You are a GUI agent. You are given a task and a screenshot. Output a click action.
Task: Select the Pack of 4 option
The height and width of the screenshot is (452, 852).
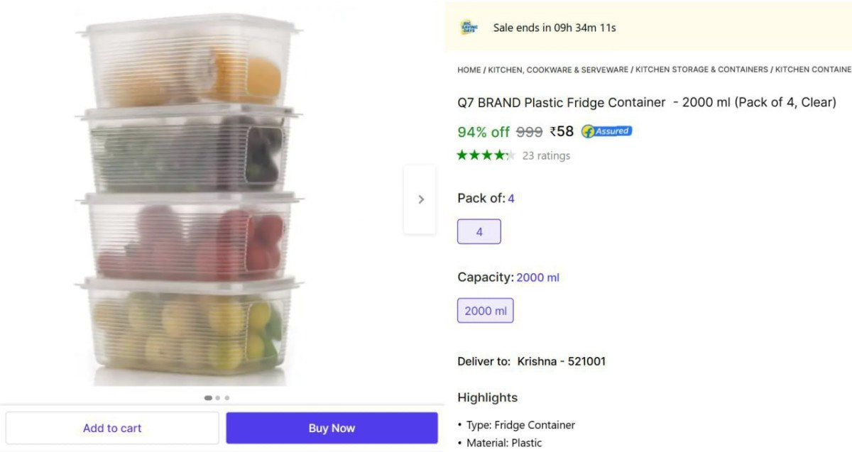(479, 231)
